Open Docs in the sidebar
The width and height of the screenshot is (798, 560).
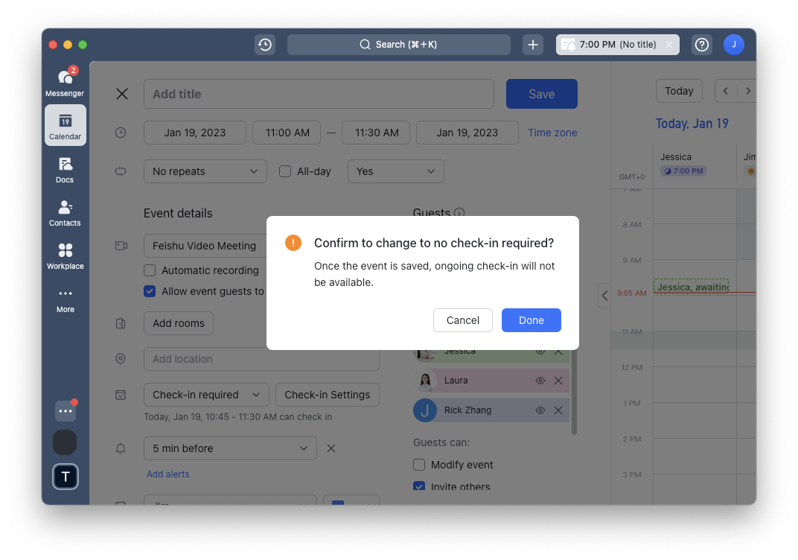click(x=65, y=168)
